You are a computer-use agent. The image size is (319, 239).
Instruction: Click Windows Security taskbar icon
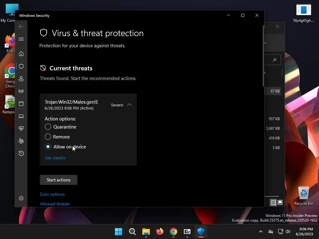coord(201,232)
